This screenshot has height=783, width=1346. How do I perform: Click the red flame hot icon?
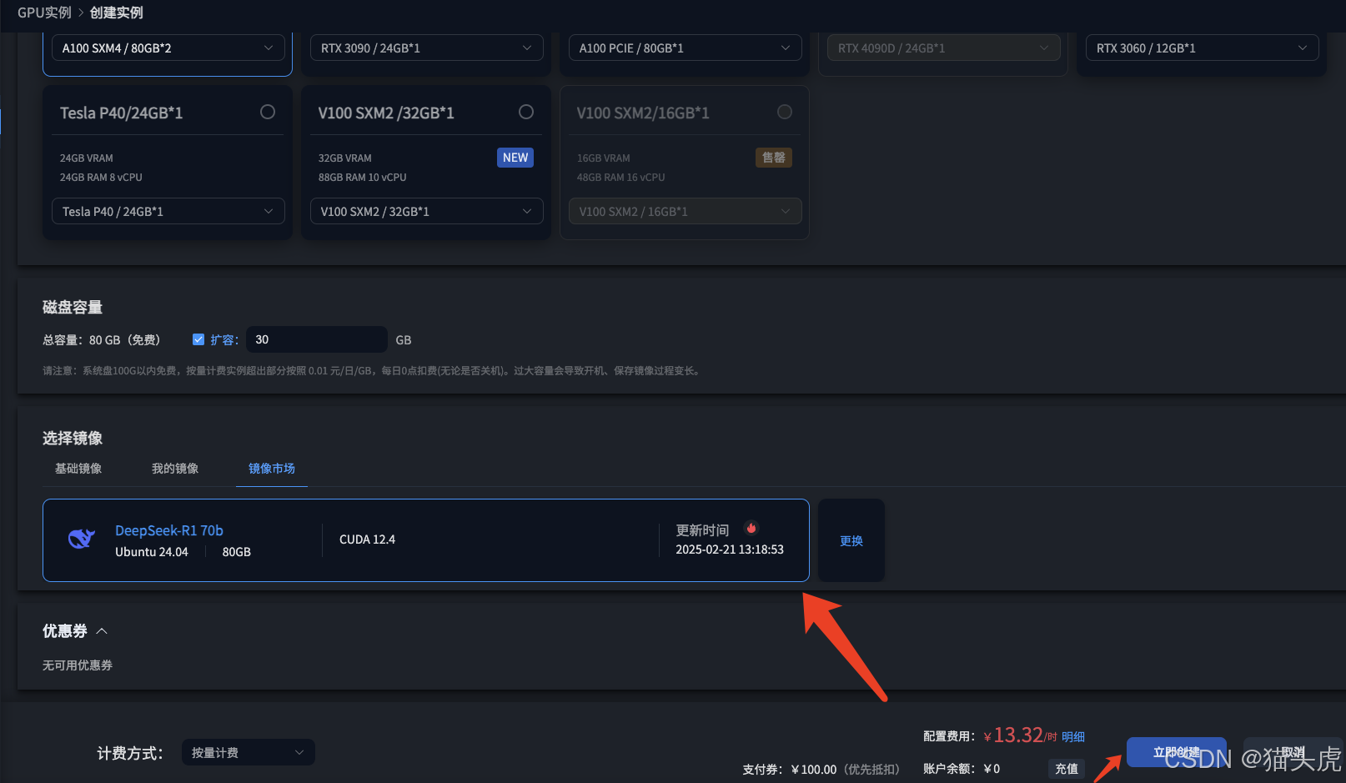[x=751, y=528]
